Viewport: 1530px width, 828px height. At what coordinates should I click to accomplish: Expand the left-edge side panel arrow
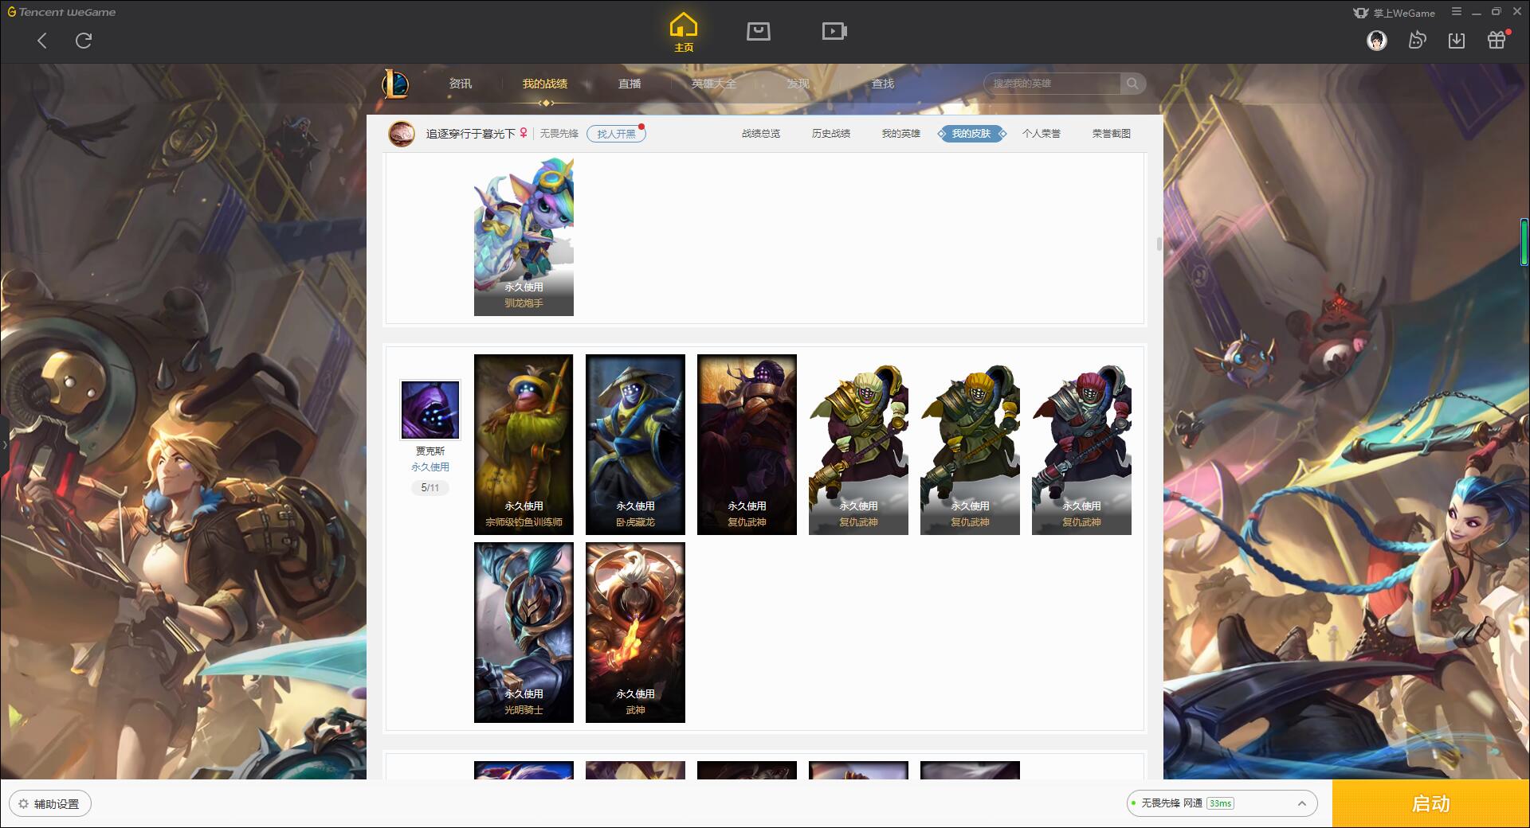4,444
